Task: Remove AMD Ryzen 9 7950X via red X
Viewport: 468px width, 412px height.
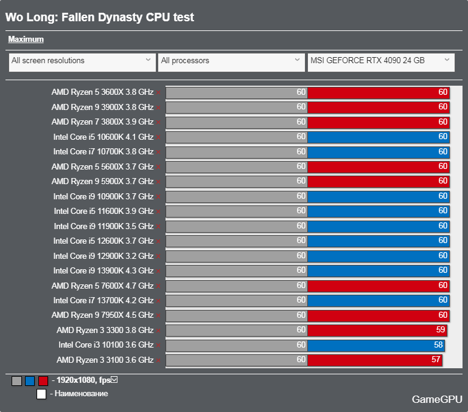Action: [x=158, y=316]
